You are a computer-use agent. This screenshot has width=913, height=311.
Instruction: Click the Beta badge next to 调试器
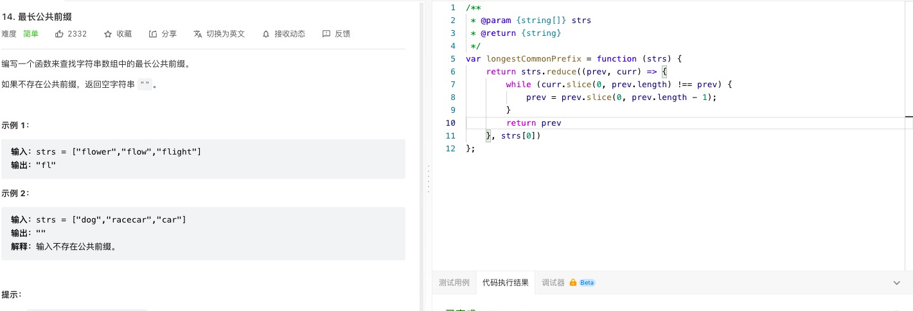(587, 283)
